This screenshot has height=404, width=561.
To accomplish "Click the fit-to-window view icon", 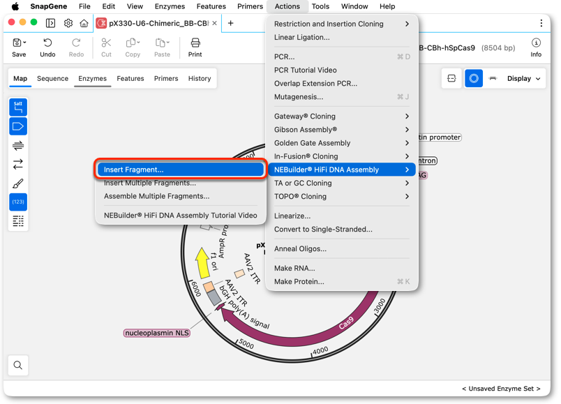I will [451, 78].
